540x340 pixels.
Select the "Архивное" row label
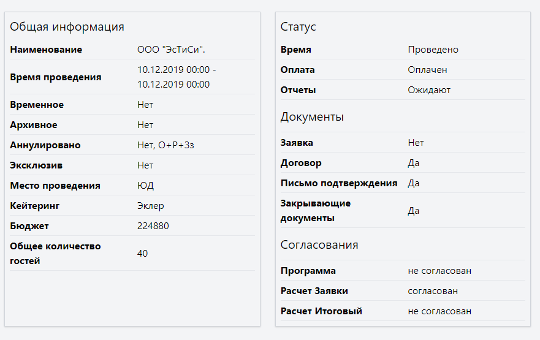point(34,125)
